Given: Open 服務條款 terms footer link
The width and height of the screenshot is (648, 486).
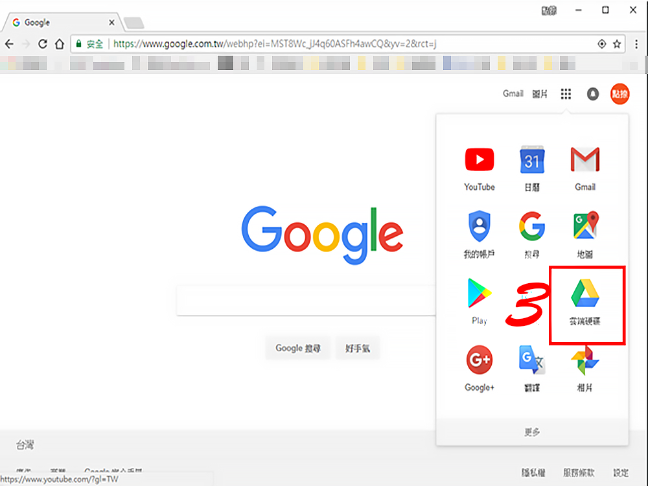Looking at the screenshot, I should coord(579,472).
